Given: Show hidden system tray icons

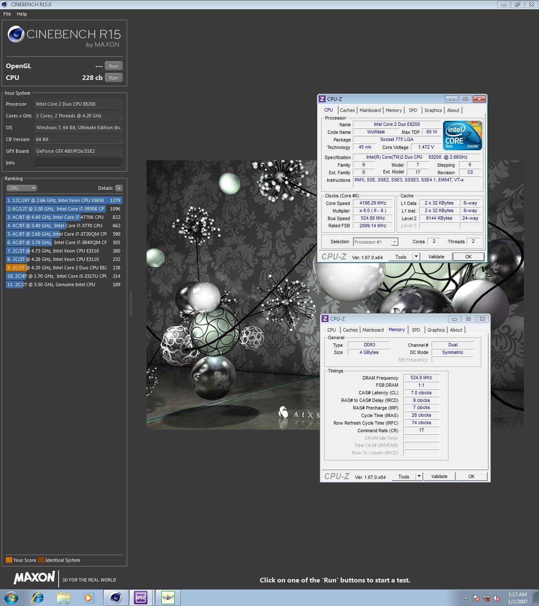Looking at the screenshot, I should point(466,598).
